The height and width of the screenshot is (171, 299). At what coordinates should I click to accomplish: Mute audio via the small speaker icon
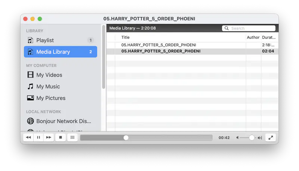[x=237, y=138]
